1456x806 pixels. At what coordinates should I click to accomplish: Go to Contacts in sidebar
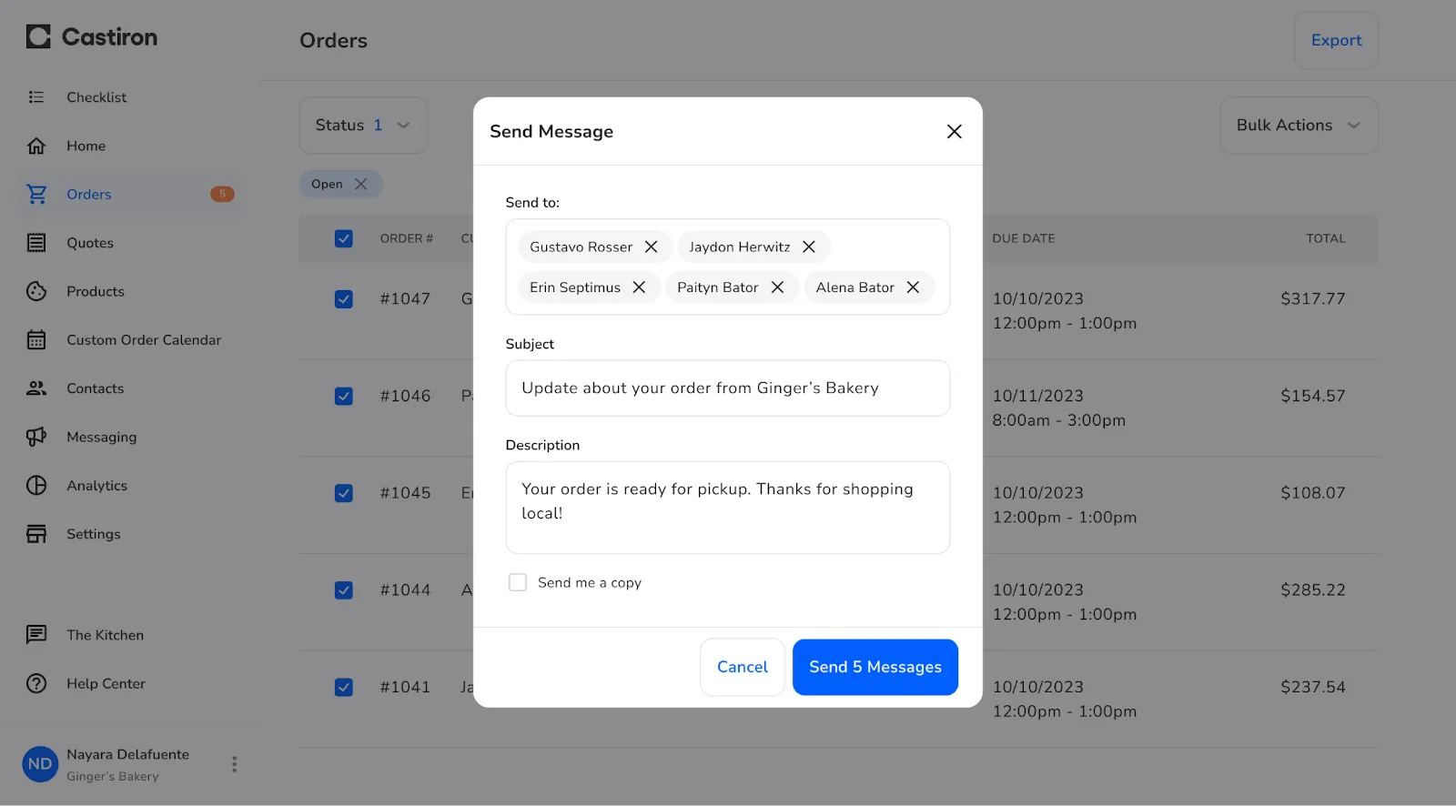coord(95,388)
